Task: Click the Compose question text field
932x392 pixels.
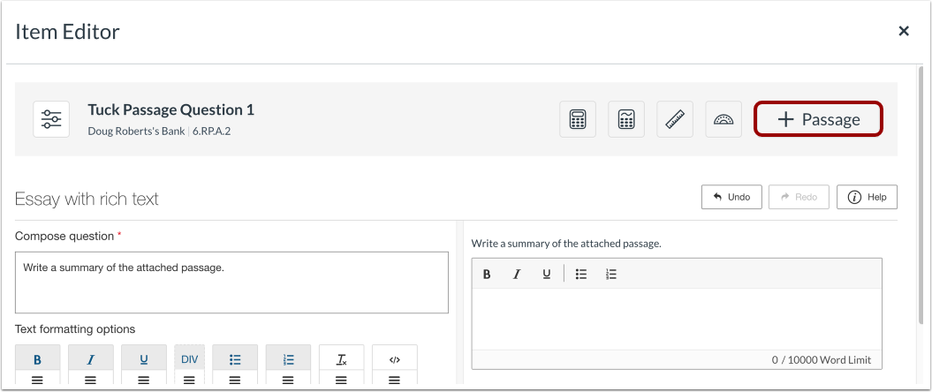Action: point(231,282)
